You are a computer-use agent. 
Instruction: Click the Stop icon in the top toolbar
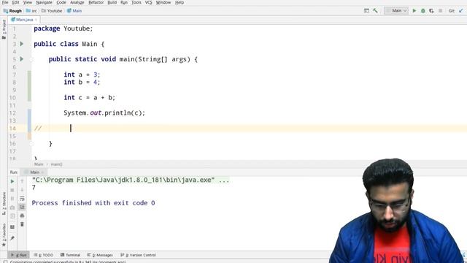click(440, 11)
